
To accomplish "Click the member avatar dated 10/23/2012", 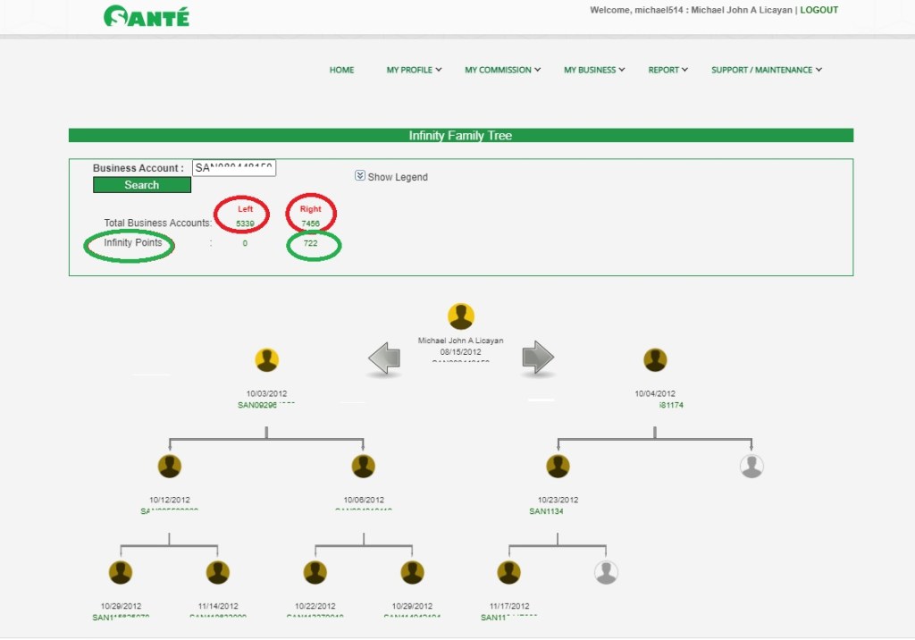I will tap(558, 466).
